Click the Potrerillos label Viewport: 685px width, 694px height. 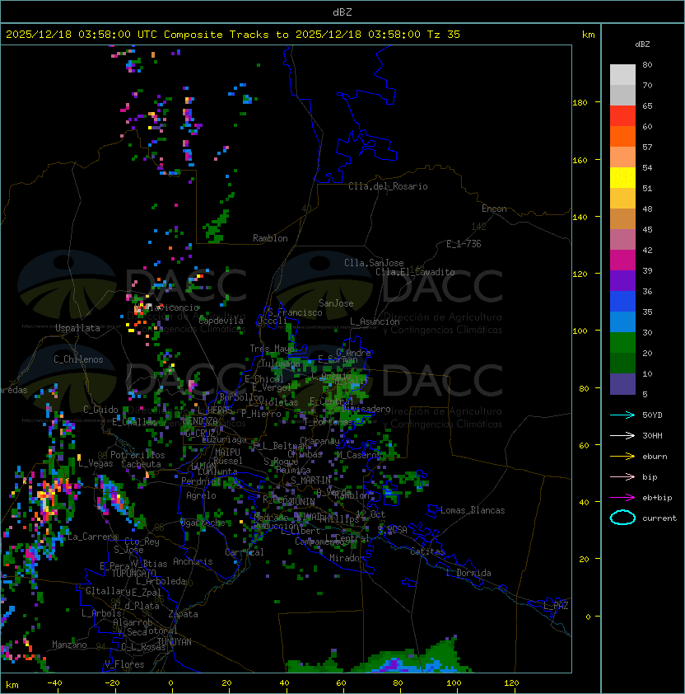[x=137, y=455]
